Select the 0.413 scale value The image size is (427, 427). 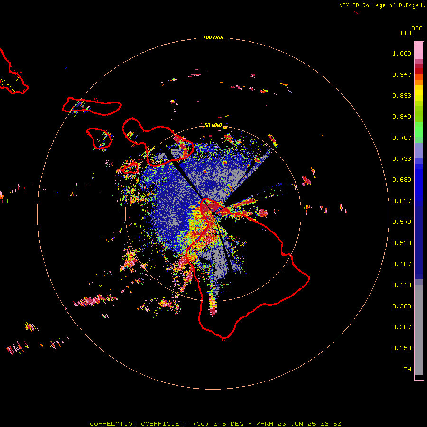402,285
